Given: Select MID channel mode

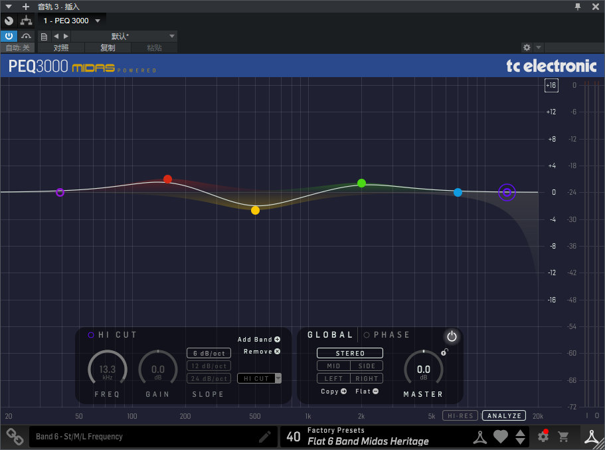Looking at the screenshot, I should pyautogui.click(x=333, y=366).
